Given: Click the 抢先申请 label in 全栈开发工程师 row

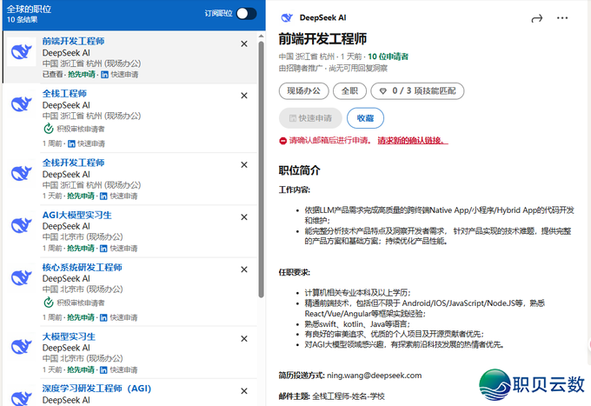Looking at the screenshot, I should coord(81,196).
